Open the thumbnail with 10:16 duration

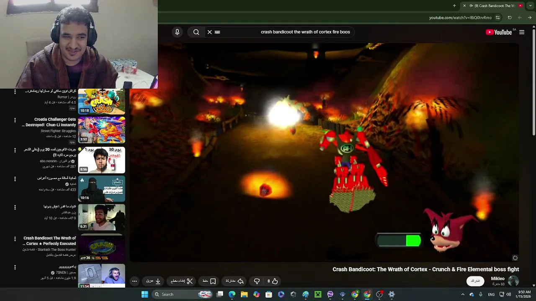point(102,189)
